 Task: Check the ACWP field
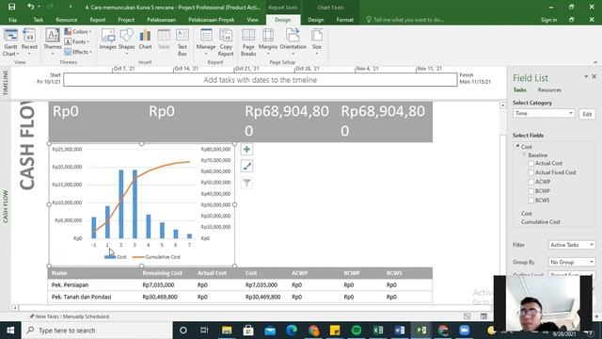point(531,182)
